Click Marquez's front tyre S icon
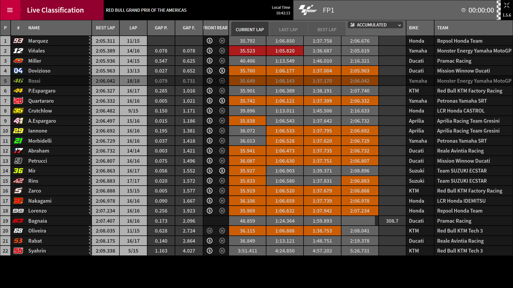The image size is (513, 288). tap(209, 41)
